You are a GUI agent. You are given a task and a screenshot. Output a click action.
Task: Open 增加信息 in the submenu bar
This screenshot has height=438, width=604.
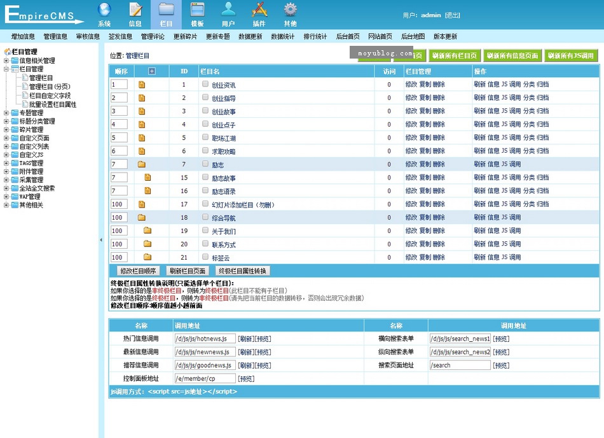(x=23, y=37)
